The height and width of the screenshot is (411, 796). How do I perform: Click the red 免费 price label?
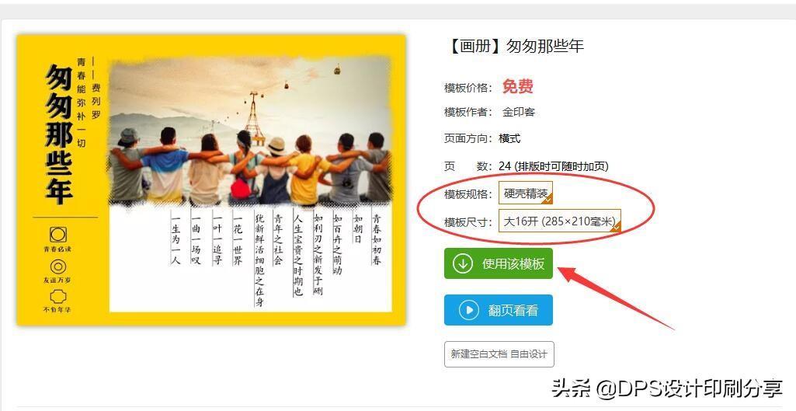(x=517, y=86)
